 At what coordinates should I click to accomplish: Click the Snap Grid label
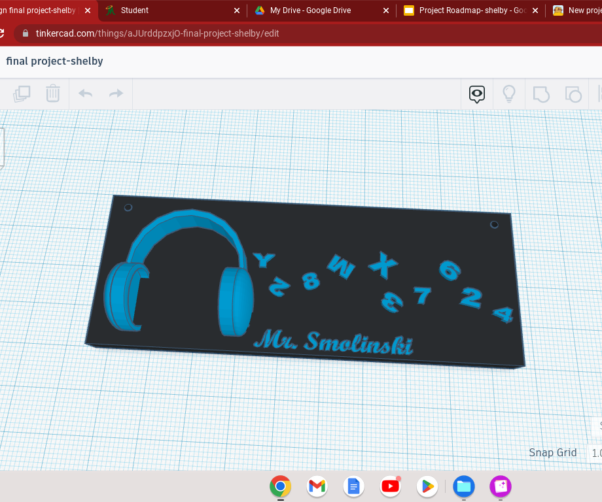[553, 452]
